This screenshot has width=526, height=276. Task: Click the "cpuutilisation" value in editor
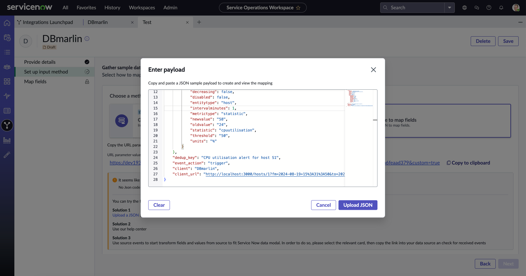click(237, 130)
